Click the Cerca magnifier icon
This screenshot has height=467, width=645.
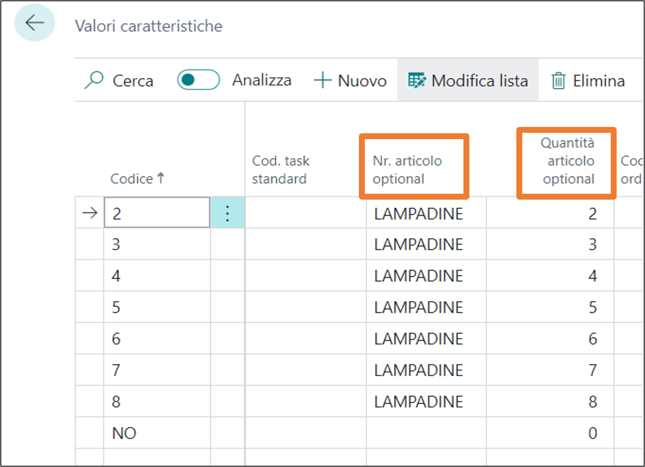[94, 80]
